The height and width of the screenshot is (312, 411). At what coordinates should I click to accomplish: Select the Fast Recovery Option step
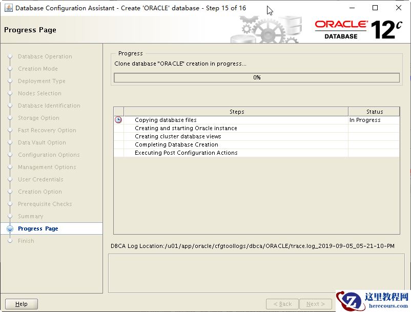coord(47,130)
